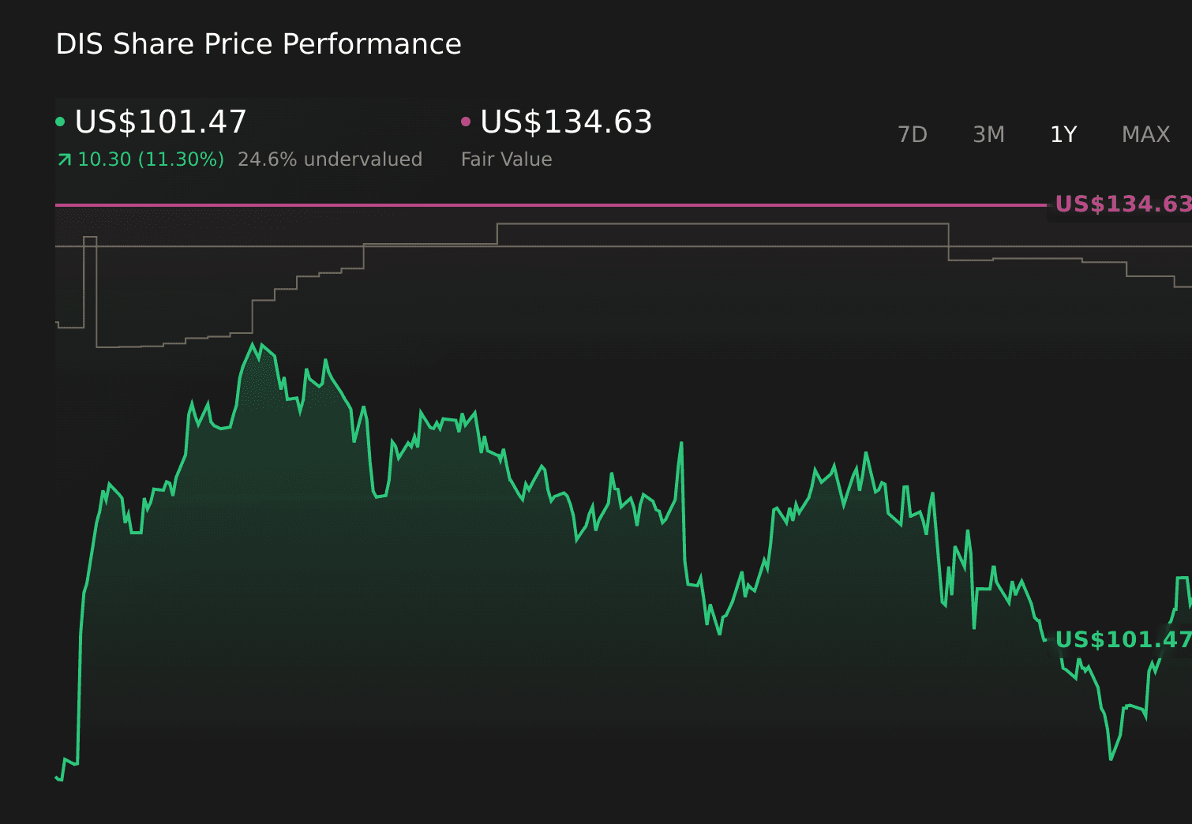
Task: Click the green share price dot
Action: [60, 122]
